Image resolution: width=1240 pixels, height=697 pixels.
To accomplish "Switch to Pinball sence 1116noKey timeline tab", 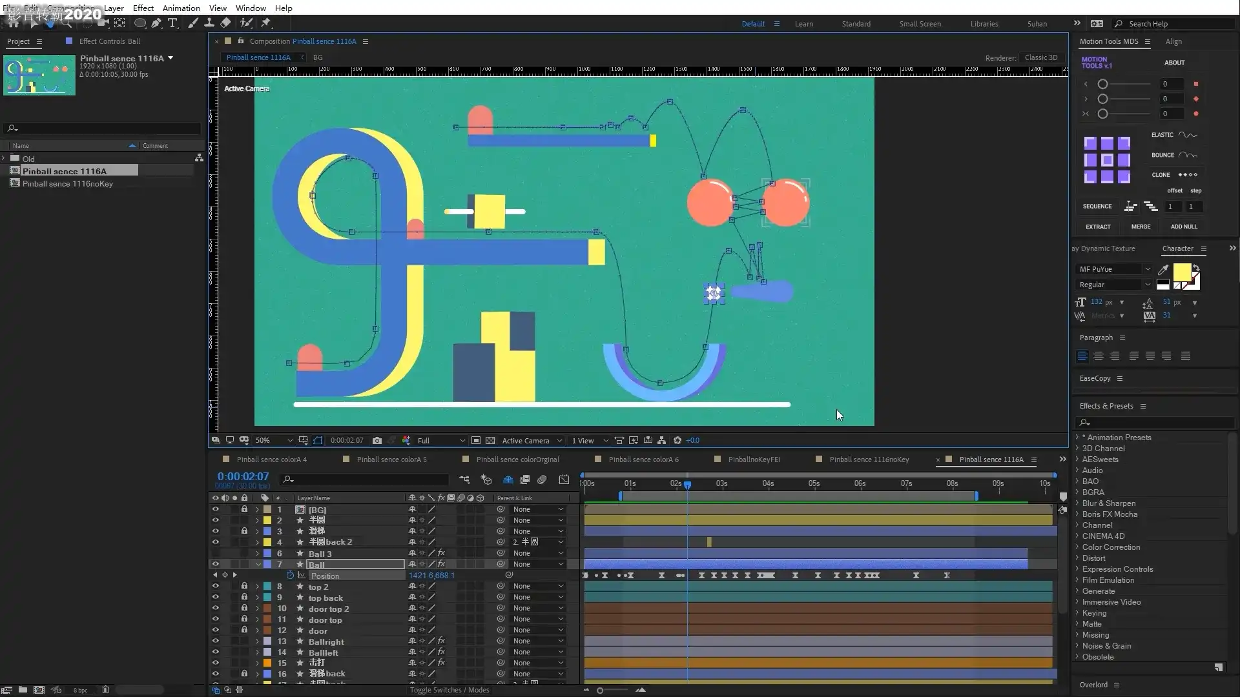I will (x=869, y=460).
